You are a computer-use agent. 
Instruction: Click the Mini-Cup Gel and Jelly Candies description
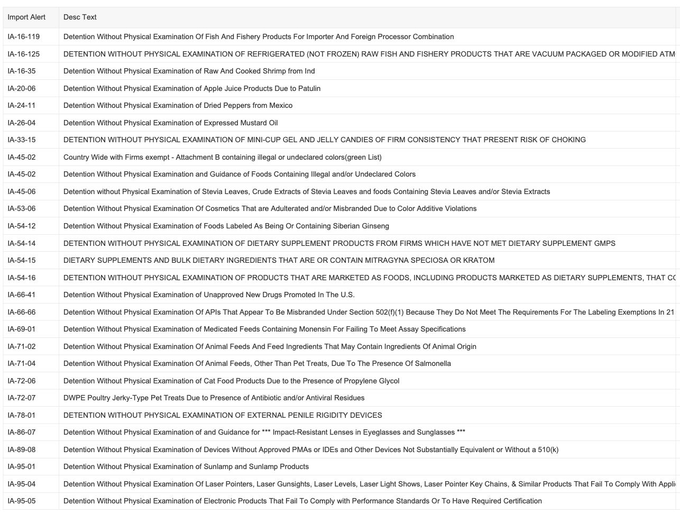[x=324, y=140]
